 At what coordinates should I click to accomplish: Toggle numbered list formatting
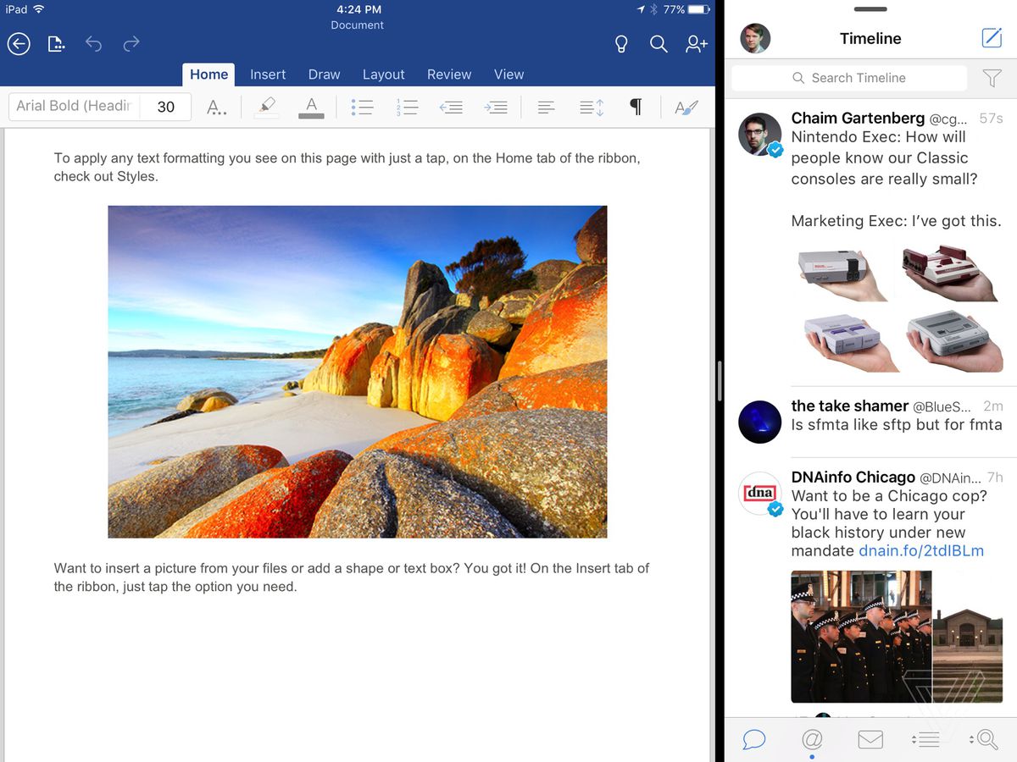pos(407,107)
